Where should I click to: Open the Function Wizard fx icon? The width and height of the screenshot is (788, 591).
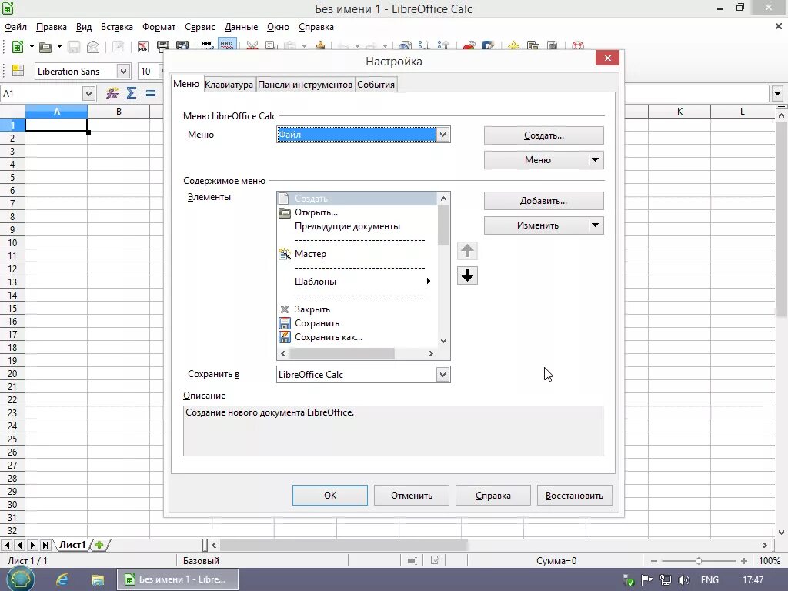point(112,93)
